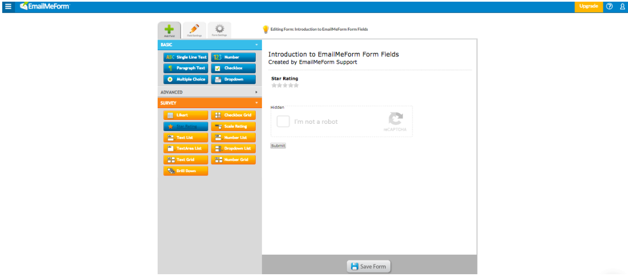Click the first star in the rating
This screenshot has height=277, width=628.
coord(274,85)
